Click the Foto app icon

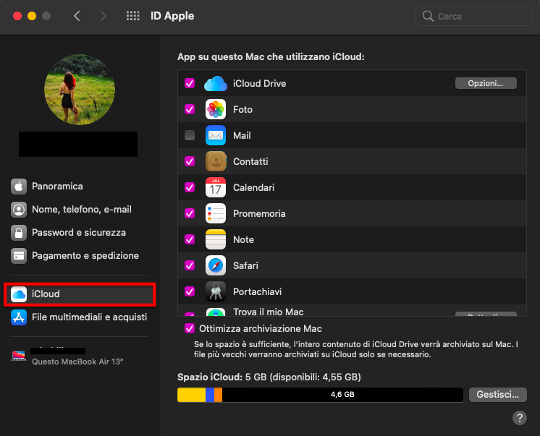(x=216, y=109)
